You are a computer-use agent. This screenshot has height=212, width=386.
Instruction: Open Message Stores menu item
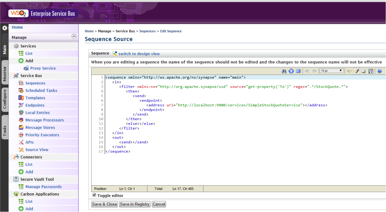click(40, 127)
